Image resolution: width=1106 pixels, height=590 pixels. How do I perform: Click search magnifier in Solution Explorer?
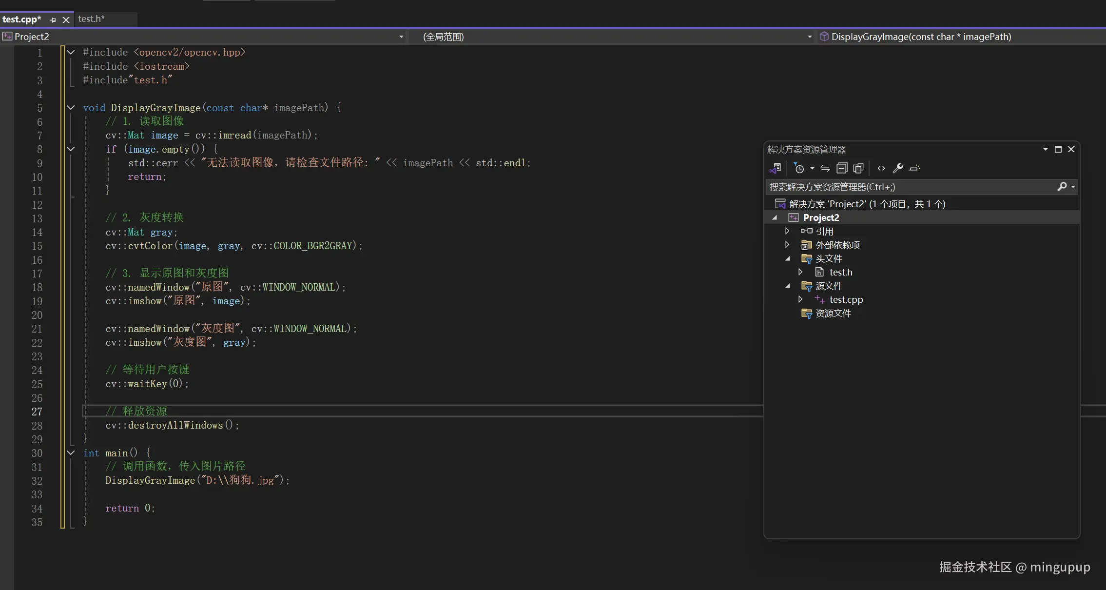pos(1062,187)
